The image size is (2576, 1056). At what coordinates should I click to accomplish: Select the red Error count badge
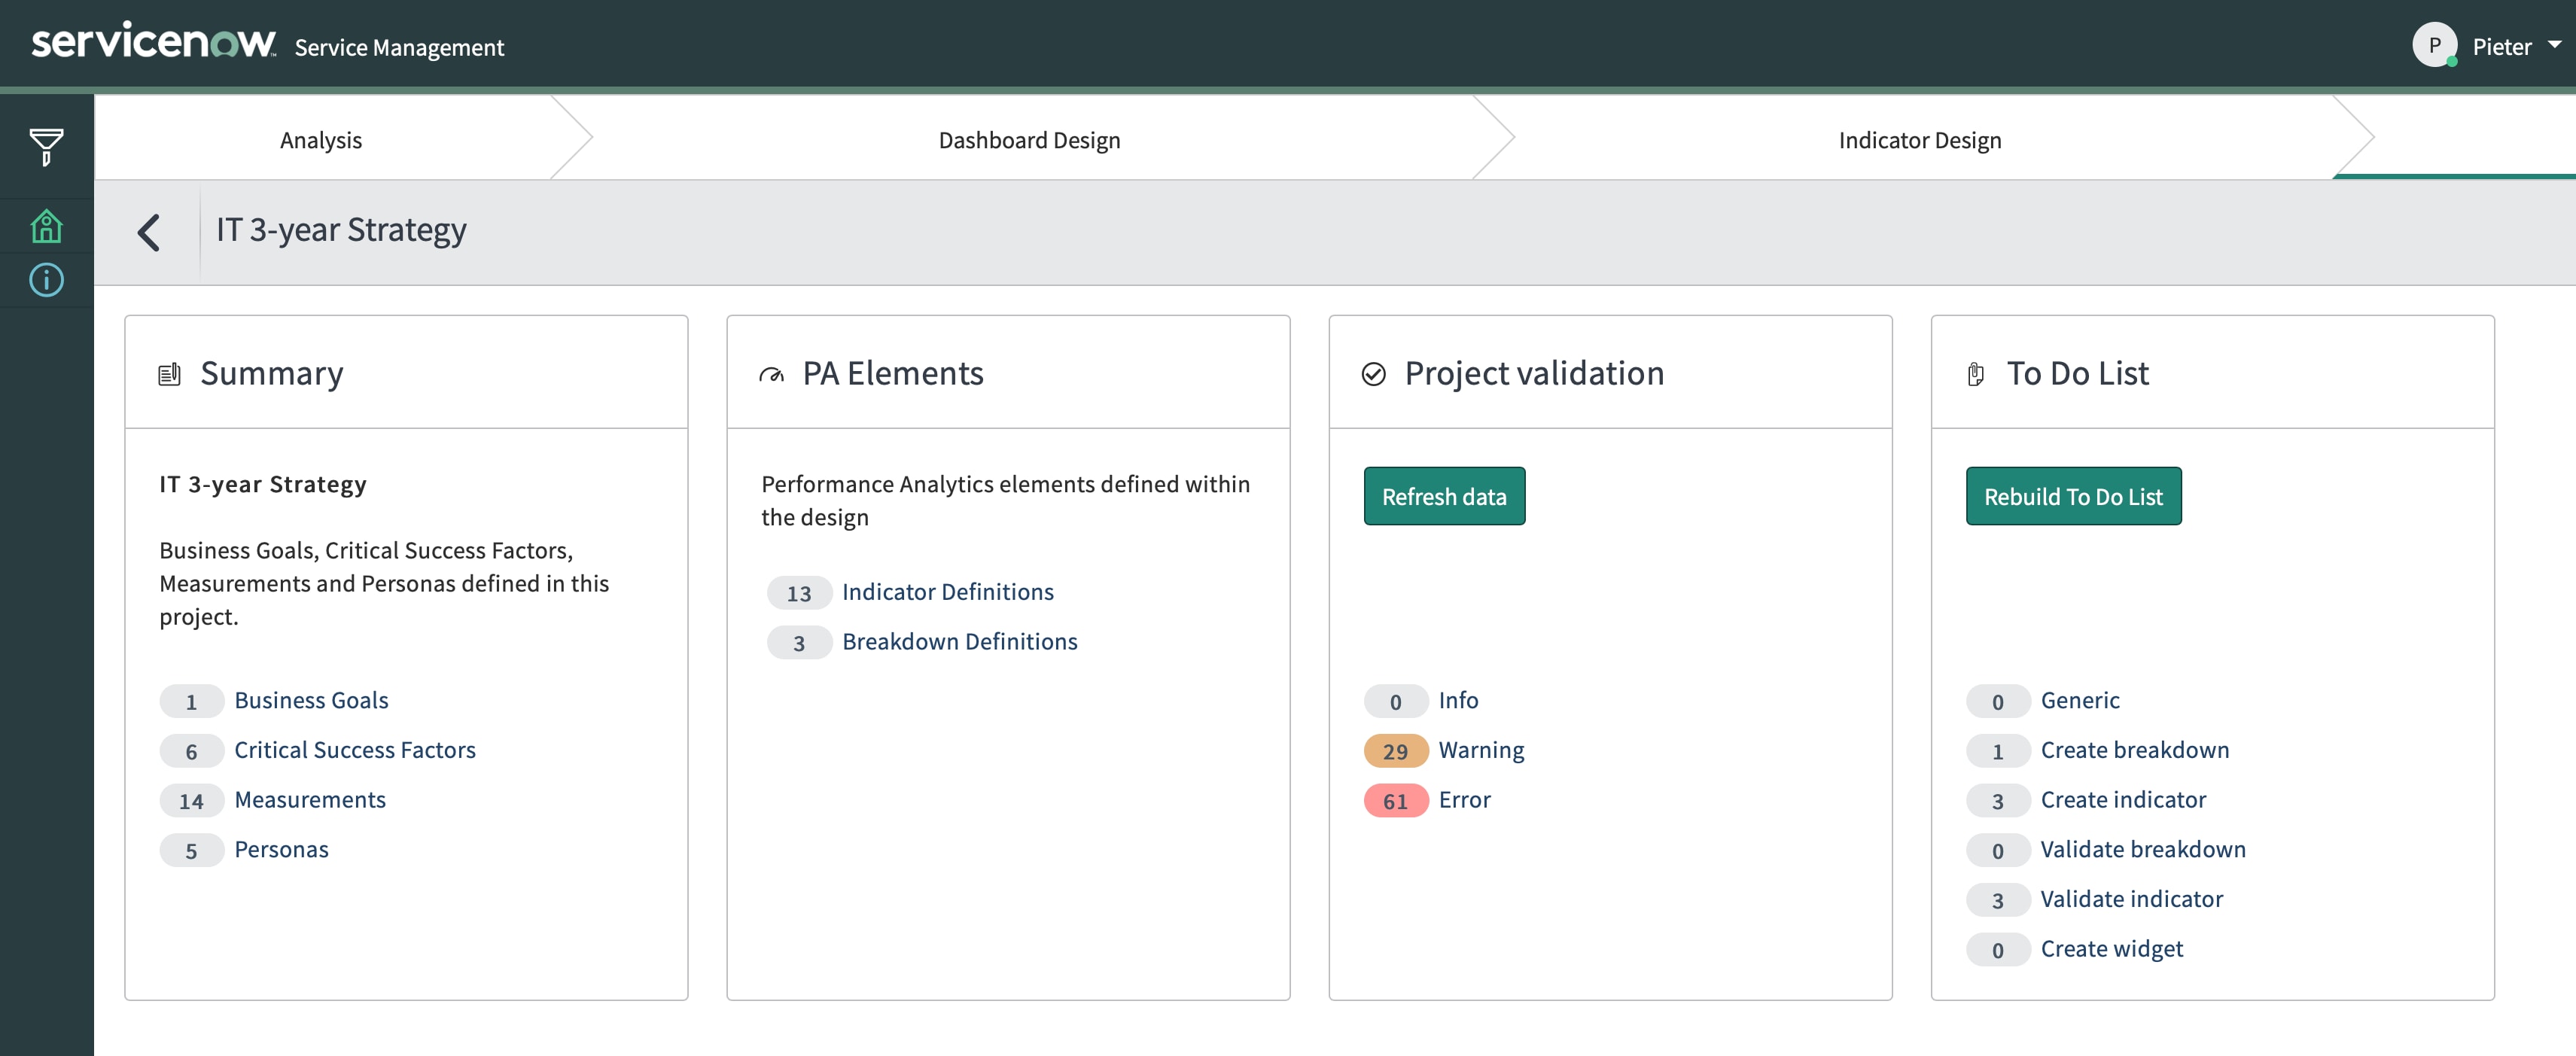click(x=1394, y=800)
